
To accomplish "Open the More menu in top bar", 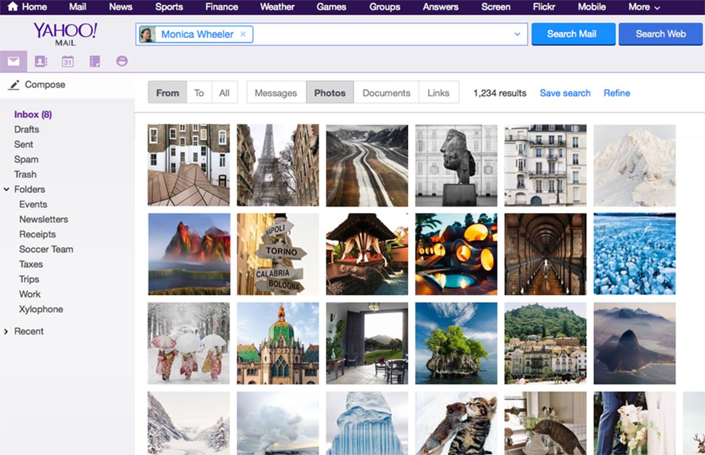I will click(644, 7).
